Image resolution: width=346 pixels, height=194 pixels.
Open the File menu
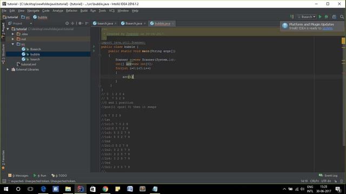pos(4,11)
